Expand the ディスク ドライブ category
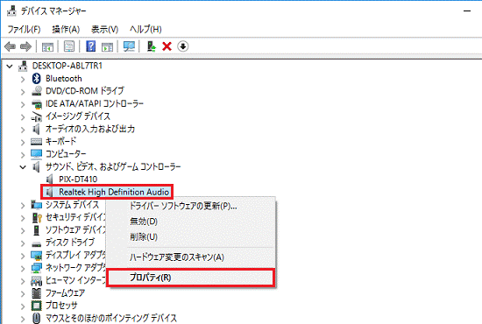Image resolution: width=482 pixels, height=324 pixels. [23, 243]
